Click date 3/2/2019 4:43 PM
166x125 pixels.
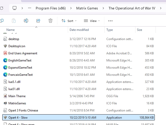(81, 103)
